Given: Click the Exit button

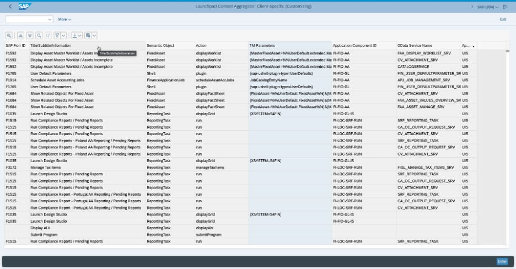Looking at the screenshot, I should pos(503,19).
